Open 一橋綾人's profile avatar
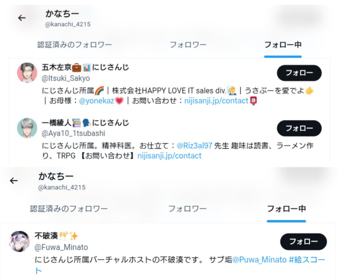The width and height of the screenshot is (339, 280). 27,128
